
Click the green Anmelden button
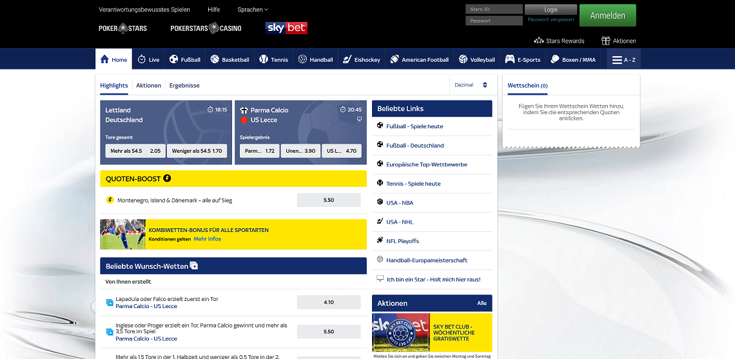point(607,15)
